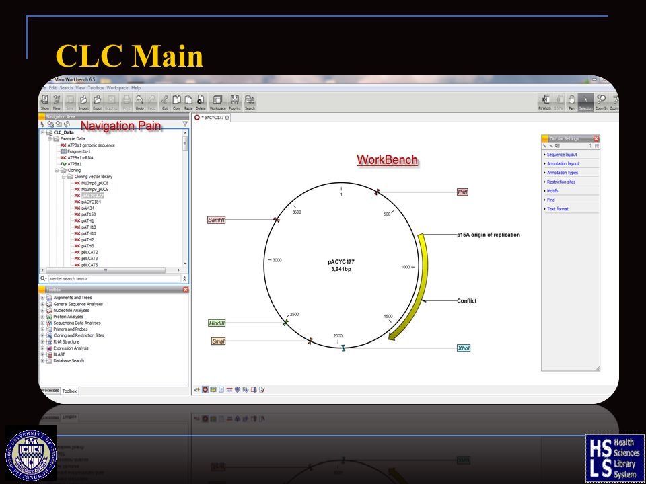
Task: Click the Paste toolbar icon
Action: [x=188, y=102]
